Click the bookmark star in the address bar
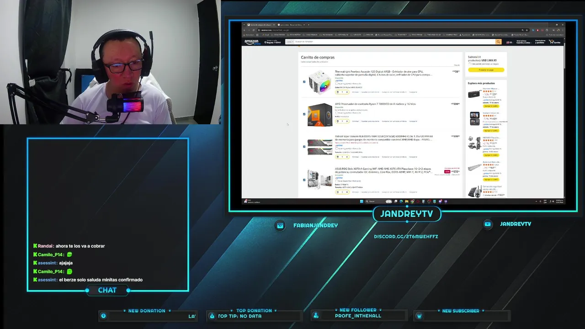The height and width of the screenshot is (329, 585). tap(526, 30)
